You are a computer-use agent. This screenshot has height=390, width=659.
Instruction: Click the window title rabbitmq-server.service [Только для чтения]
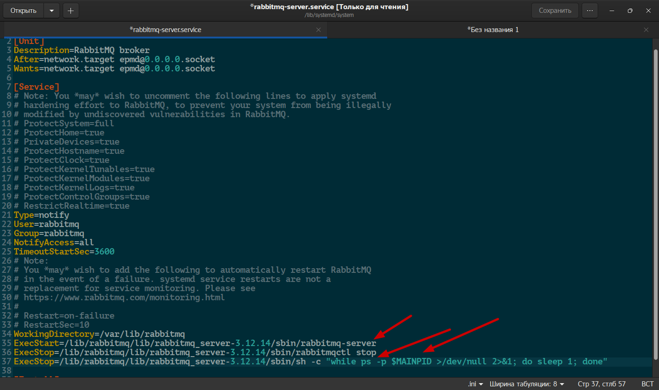click(329, 7)
